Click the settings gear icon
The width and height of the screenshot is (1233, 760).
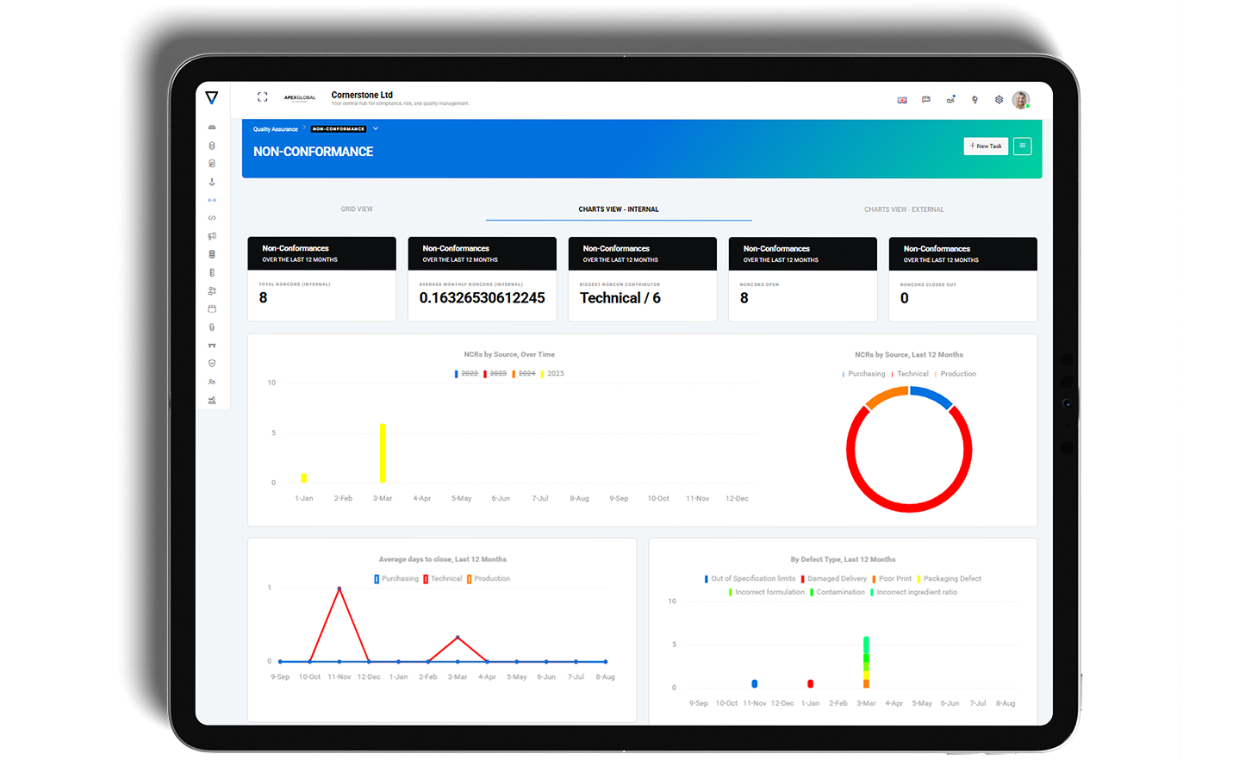pos(999,100)
